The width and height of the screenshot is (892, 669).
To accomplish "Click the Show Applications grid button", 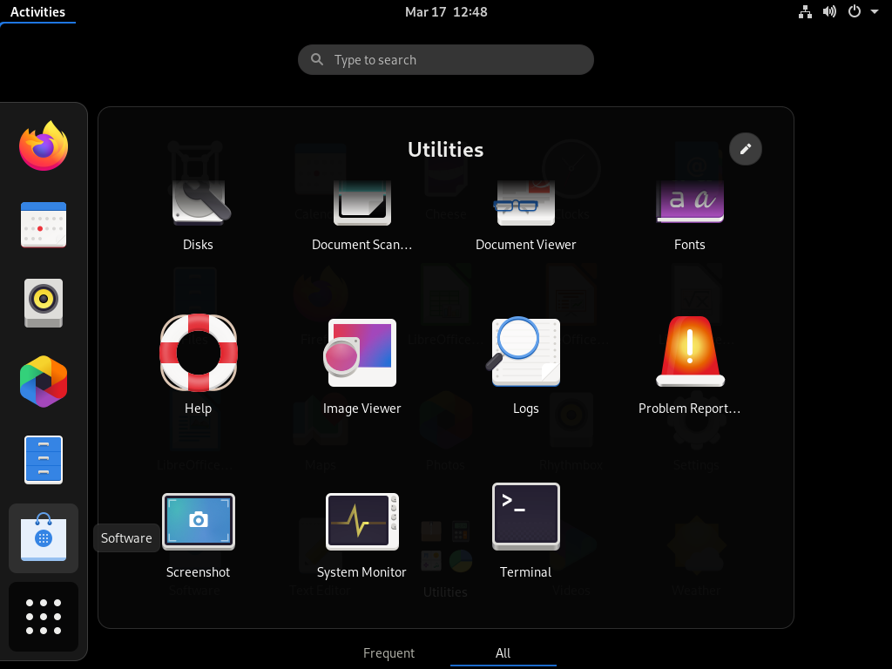I will point(44,617).
